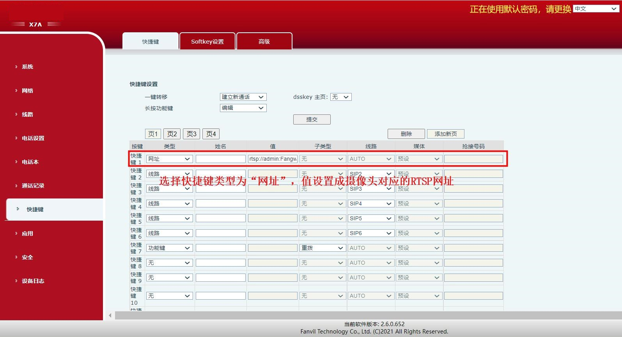Go to 页4 of shortcut keys
The image size is (622, 337).
[211, 134]
